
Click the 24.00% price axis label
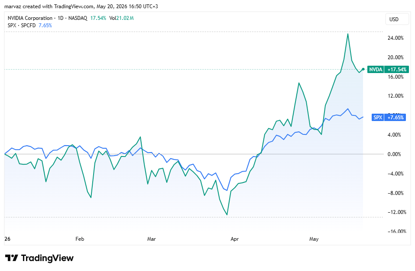click(396, 38)
